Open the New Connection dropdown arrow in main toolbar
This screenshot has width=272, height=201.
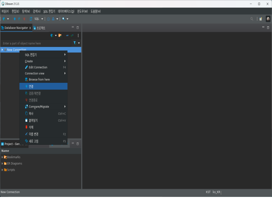(x=8, y=19)
